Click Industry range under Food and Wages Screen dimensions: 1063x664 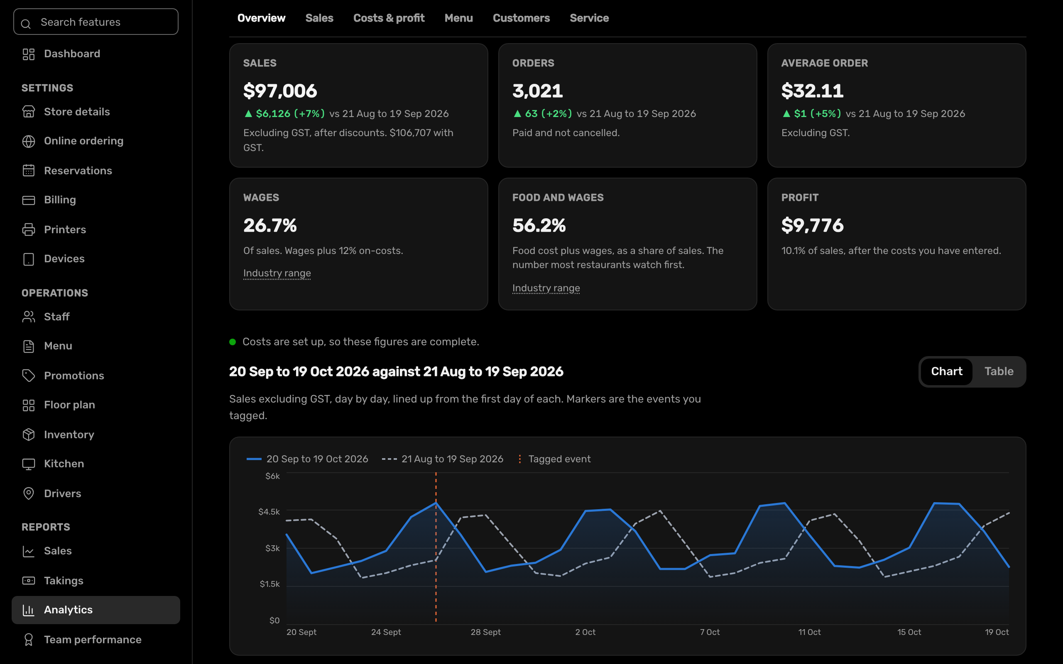[x=546, y=288]
